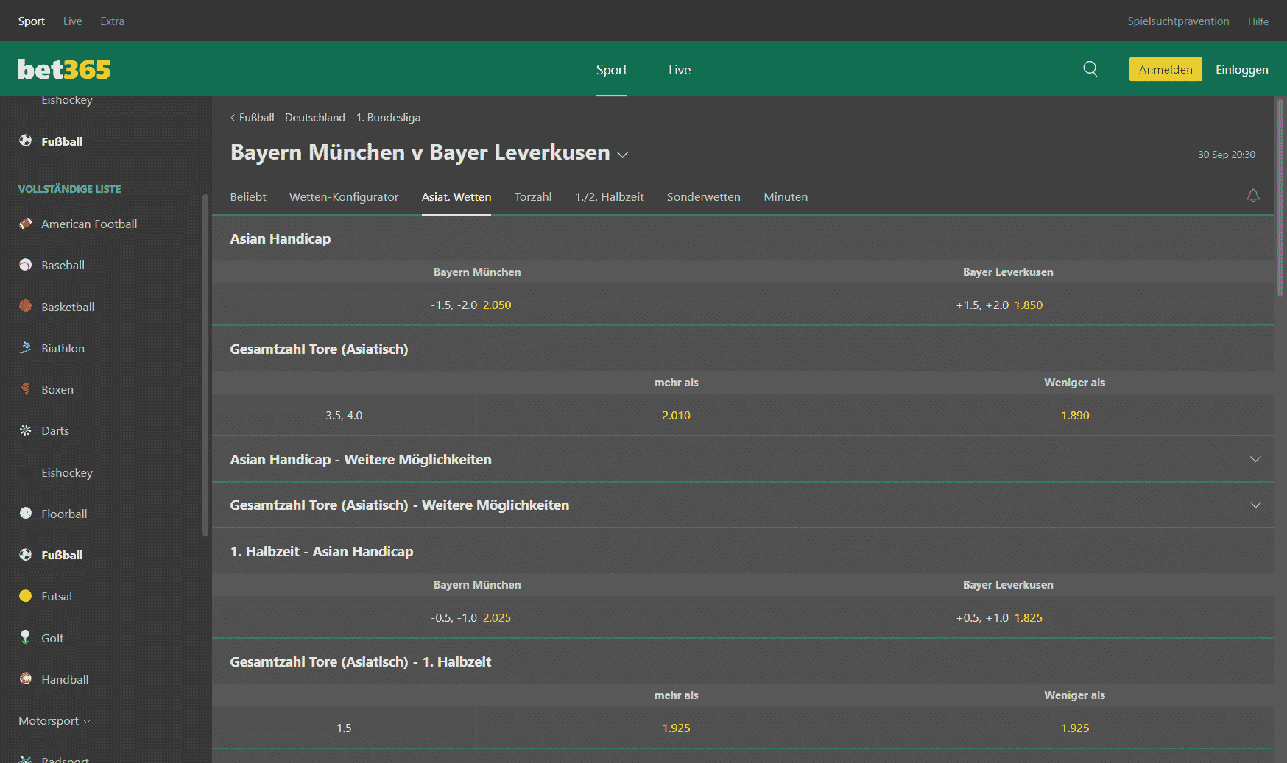Click the main page vertical scrollbar
The height and width of the screenshot is (763, 1287).
(1280, 197)
